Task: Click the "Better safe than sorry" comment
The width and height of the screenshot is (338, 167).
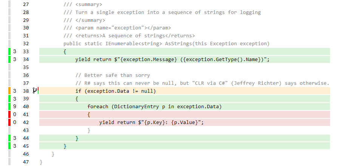Action: tap(113, 75)
